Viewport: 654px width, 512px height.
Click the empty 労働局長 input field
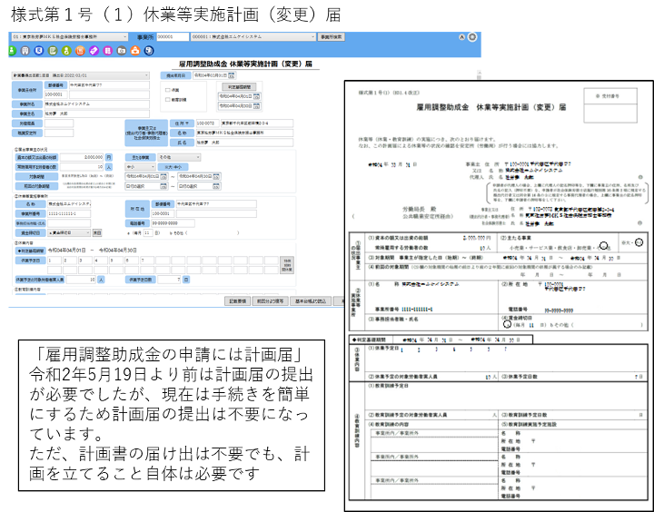pos(59,123)
